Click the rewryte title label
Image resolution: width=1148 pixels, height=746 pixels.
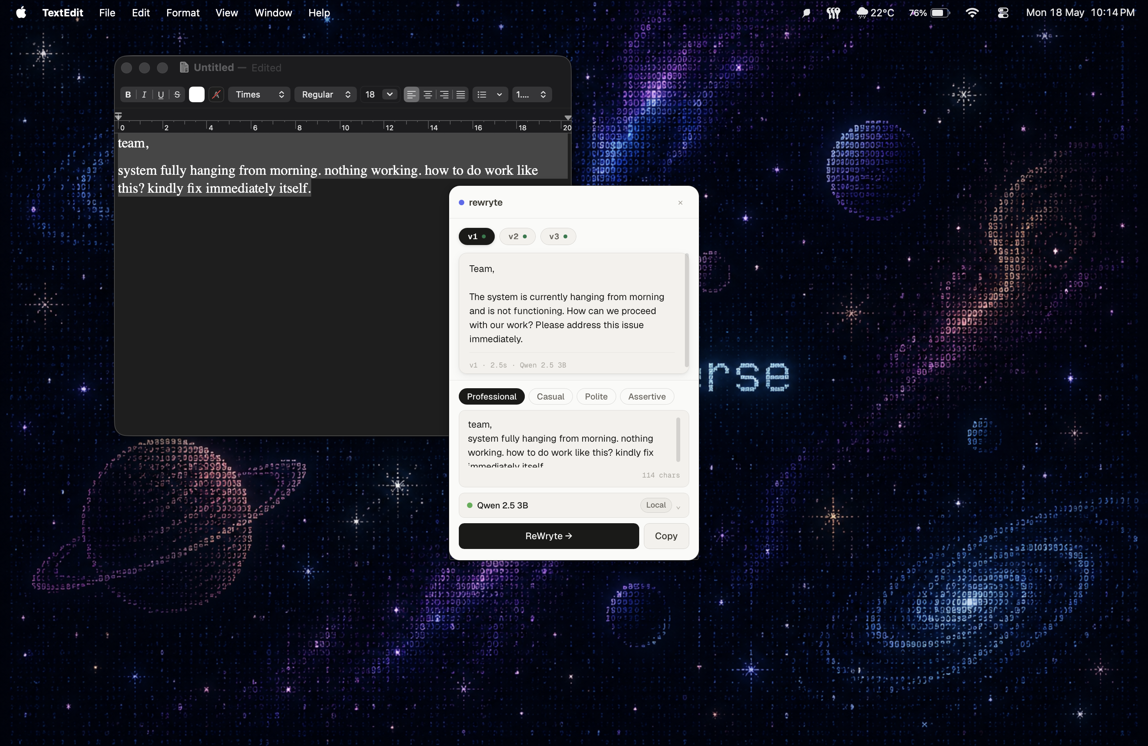tap(485, 202)
